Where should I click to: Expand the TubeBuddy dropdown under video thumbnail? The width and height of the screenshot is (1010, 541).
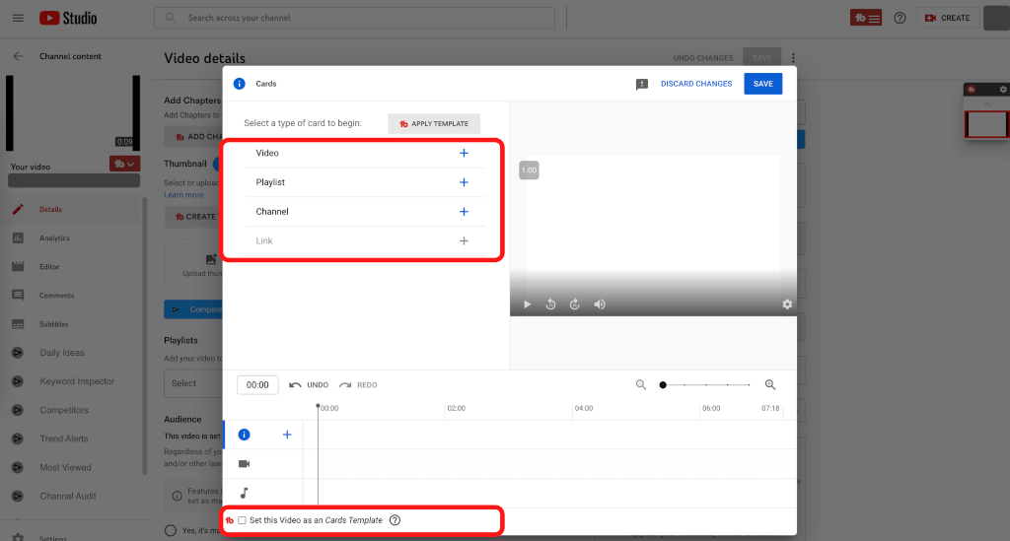123,164
